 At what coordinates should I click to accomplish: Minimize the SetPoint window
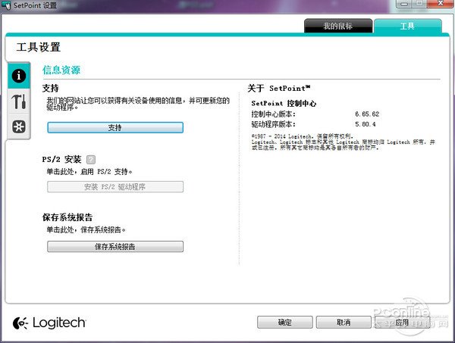[404, 4]
